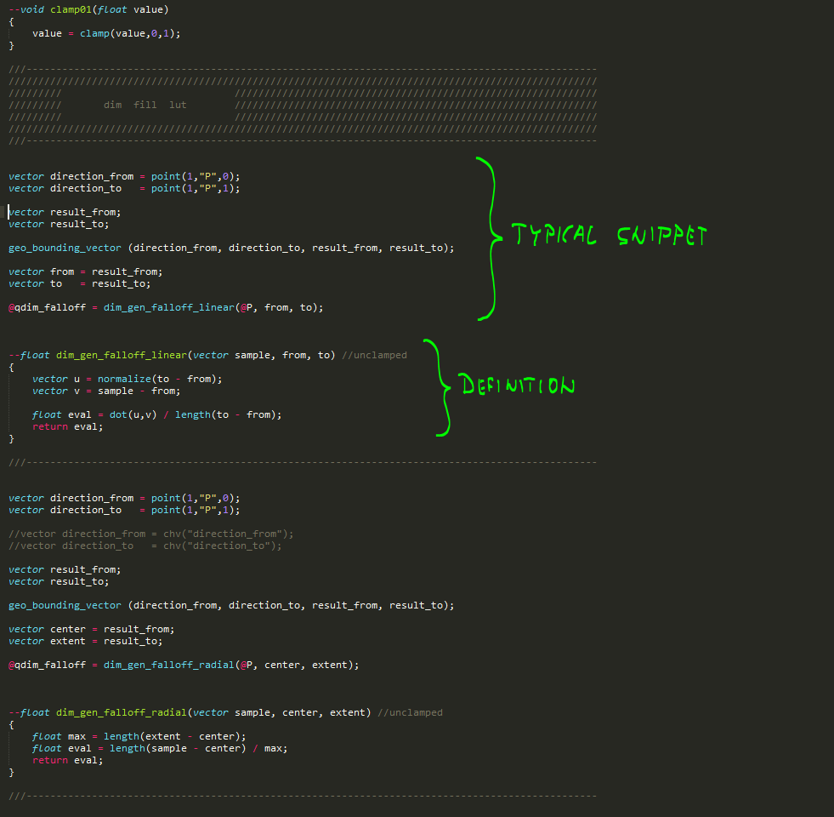Click the green TYPICAL SNIPPET annotation

coord(608,236)
